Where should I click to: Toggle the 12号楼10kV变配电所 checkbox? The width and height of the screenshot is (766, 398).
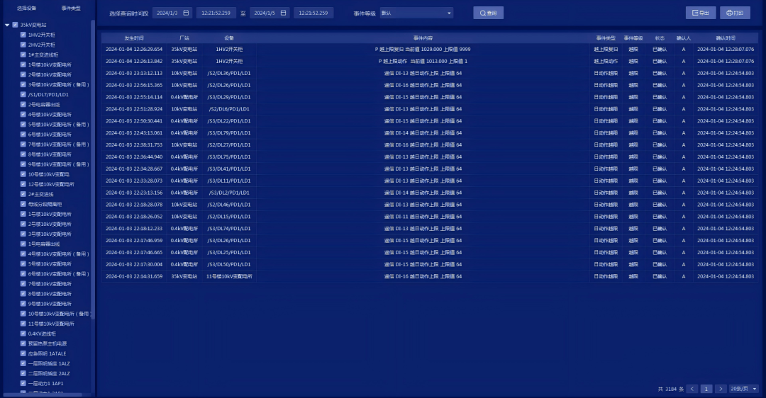click(x=23, y=184)
